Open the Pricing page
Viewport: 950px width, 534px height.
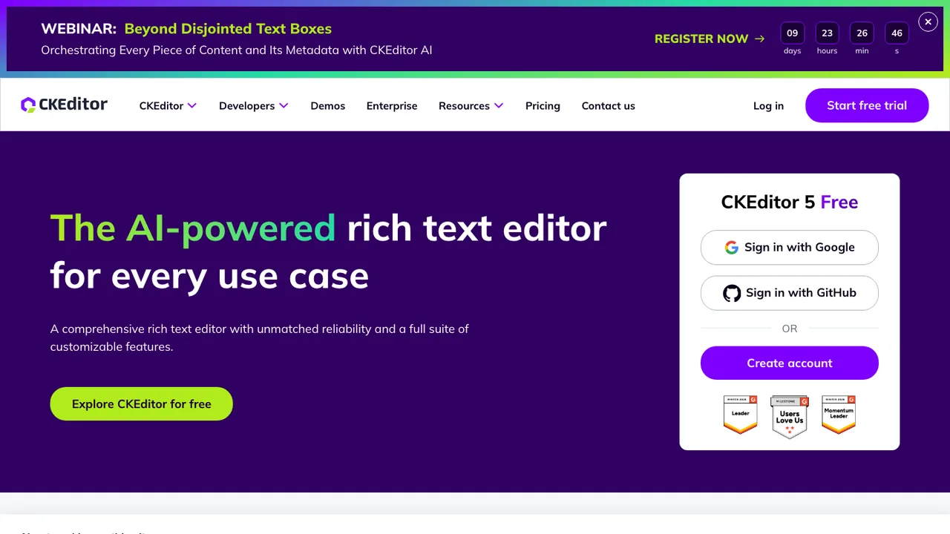(543, 106)
